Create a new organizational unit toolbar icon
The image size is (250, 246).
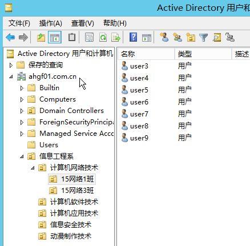tap(191, 37)
